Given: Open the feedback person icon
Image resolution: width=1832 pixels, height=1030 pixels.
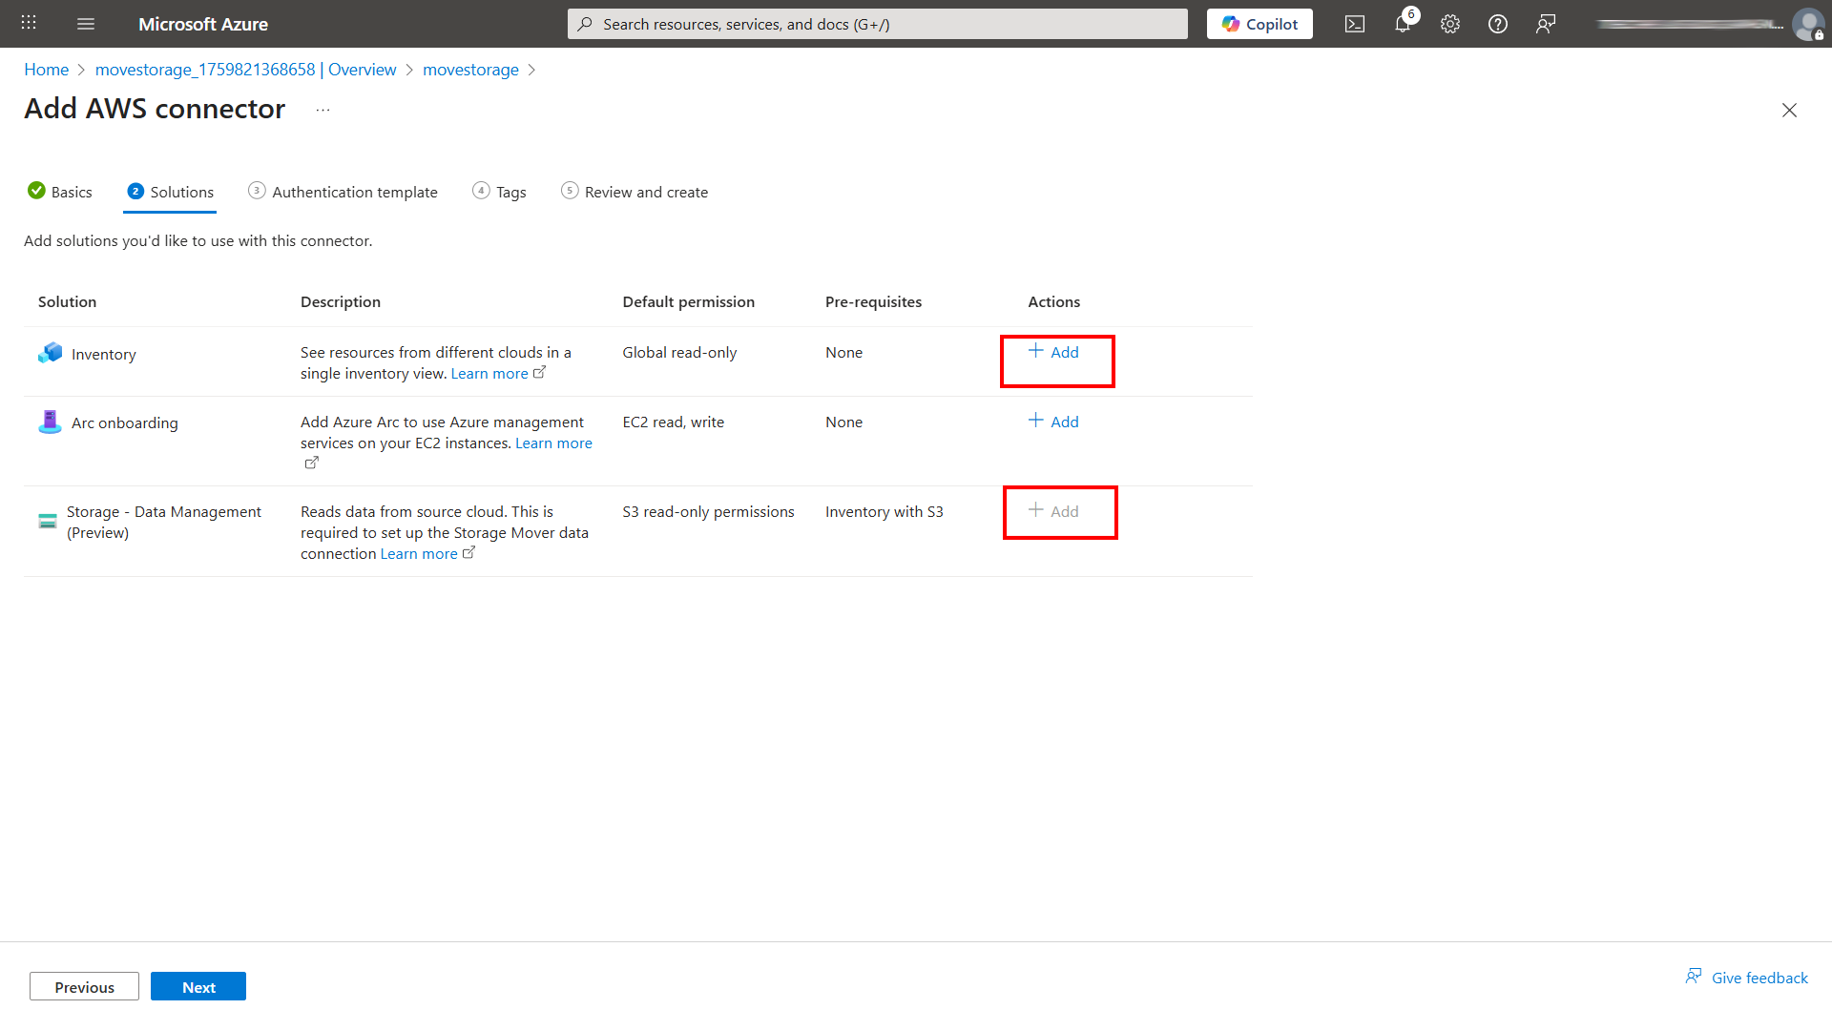Looking at the screenshot, I should pyautogui.click(x=1546, y=24).
